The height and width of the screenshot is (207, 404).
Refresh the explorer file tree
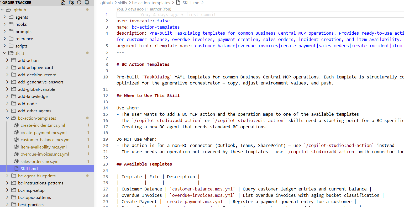(79, 3)
